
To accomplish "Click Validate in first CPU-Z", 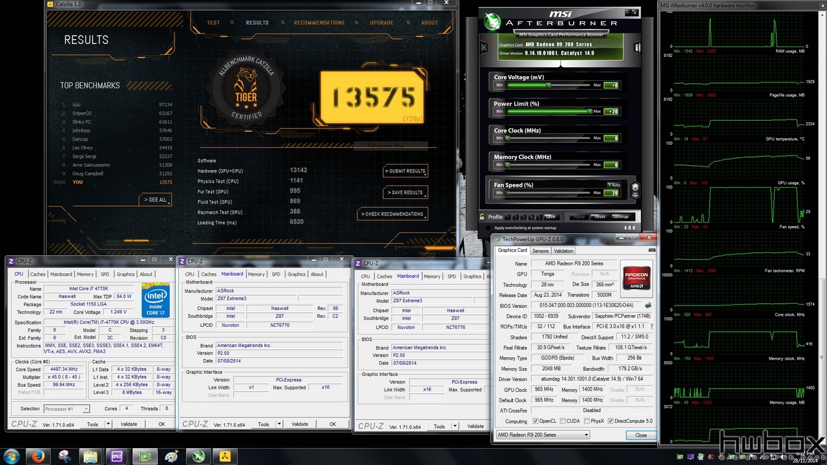I will 129,424.
